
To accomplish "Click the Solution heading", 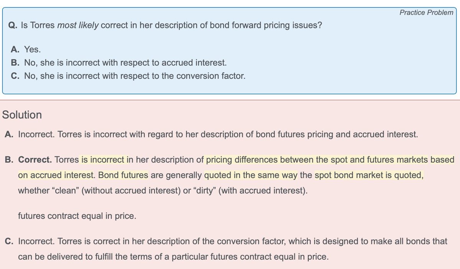I will pos(22,115).
